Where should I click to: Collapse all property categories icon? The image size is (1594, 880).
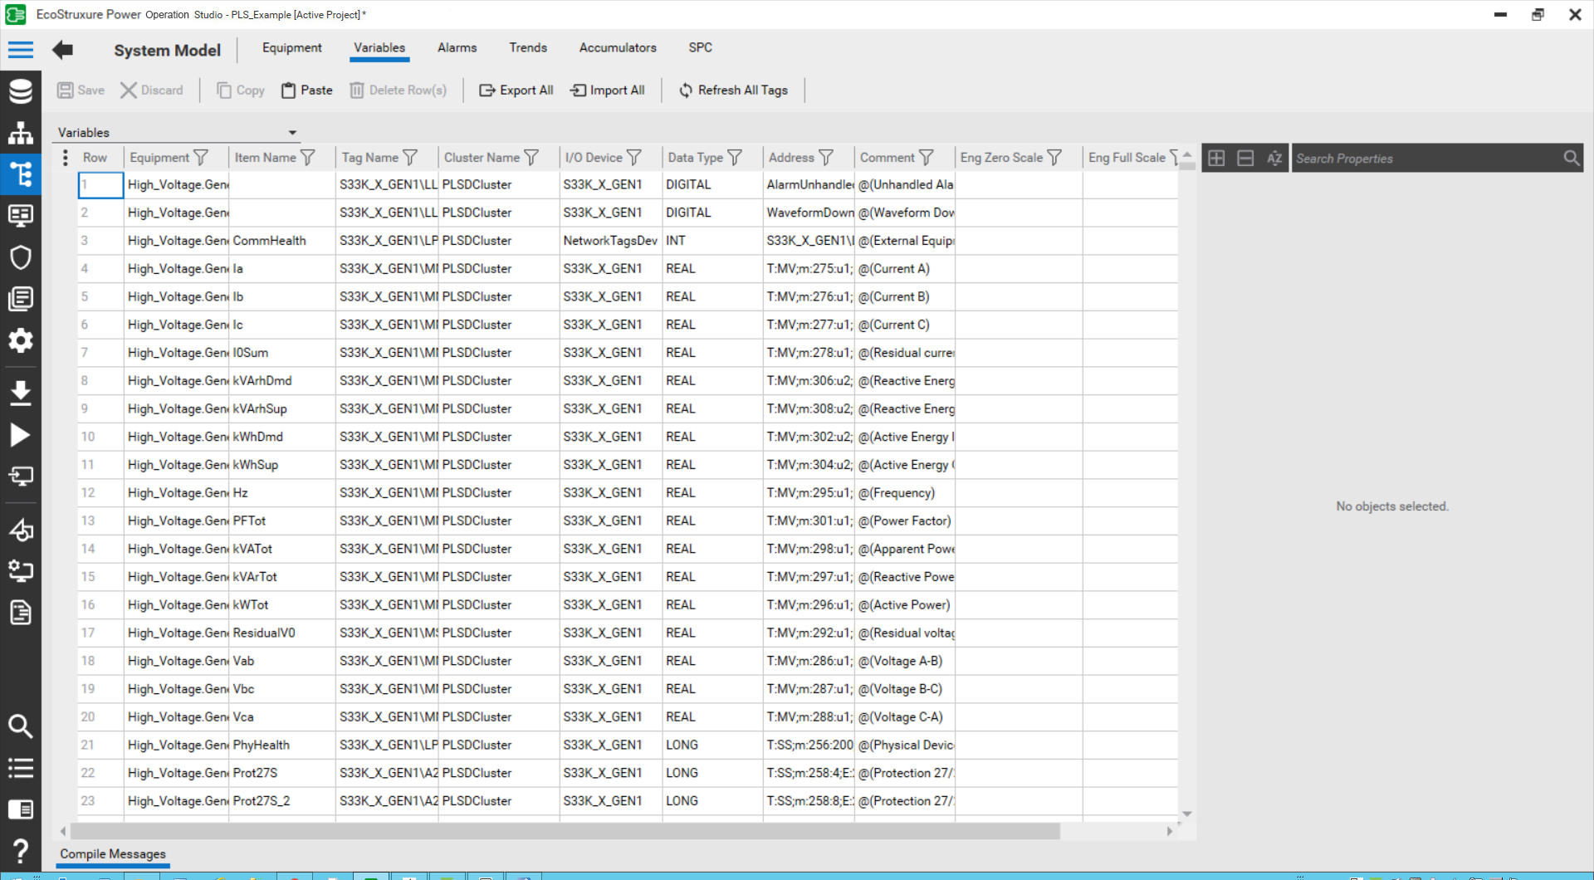coord(1245,158)
